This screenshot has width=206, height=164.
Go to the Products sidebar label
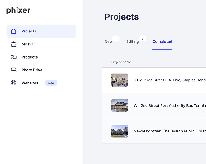click(x=29, y=57)
